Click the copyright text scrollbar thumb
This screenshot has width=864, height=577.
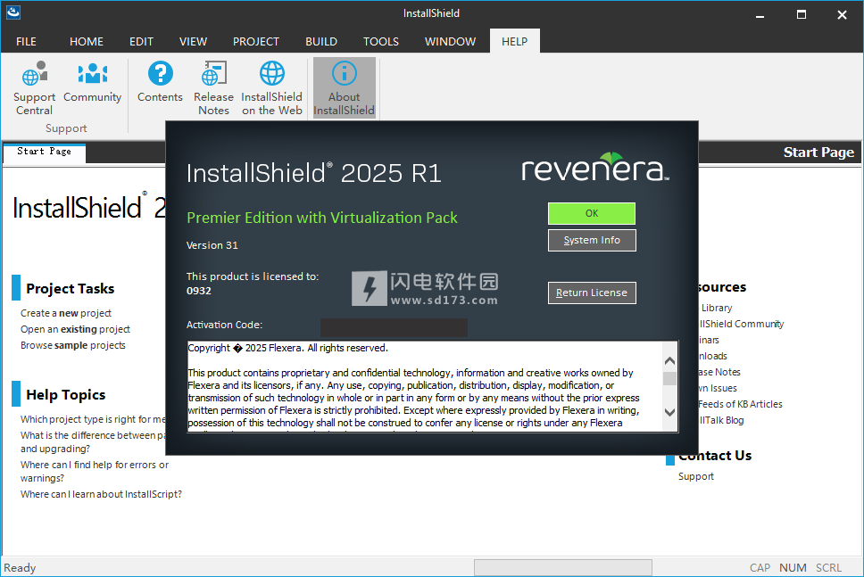669,379
